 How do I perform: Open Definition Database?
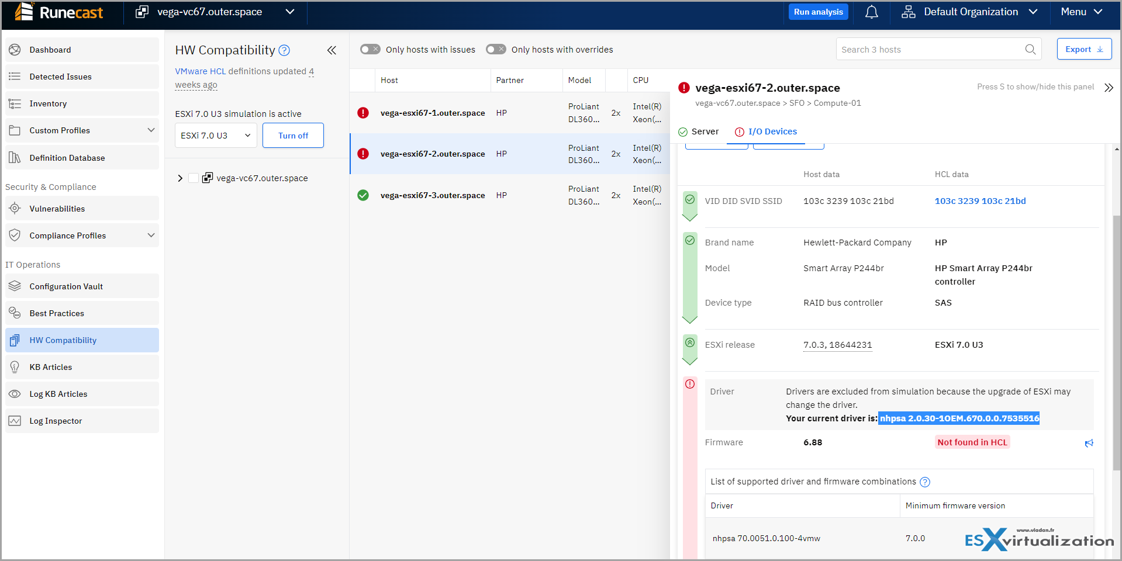click(x=82, y=158)
